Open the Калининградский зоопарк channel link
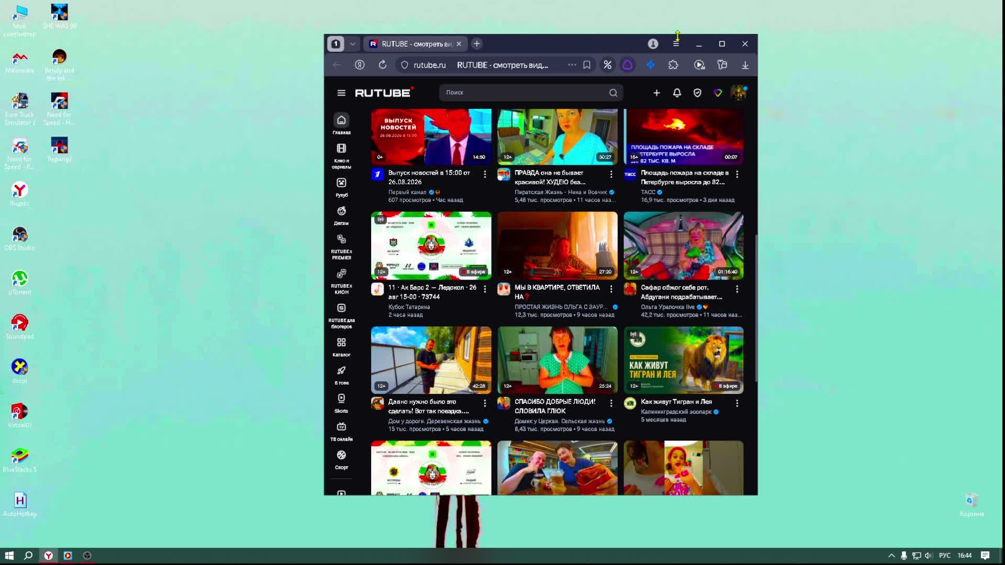The width and height of the screenshot is (1005, 565). click(x=676, y=412)
